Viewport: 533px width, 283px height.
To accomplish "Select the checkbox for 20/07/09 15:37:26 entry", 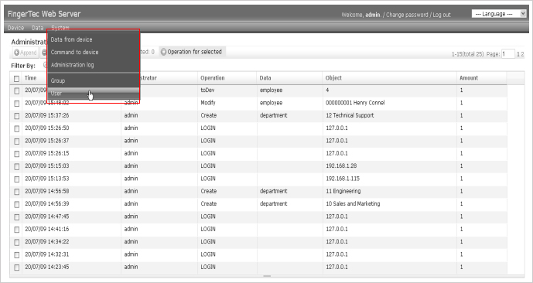I will coord(17,116).
